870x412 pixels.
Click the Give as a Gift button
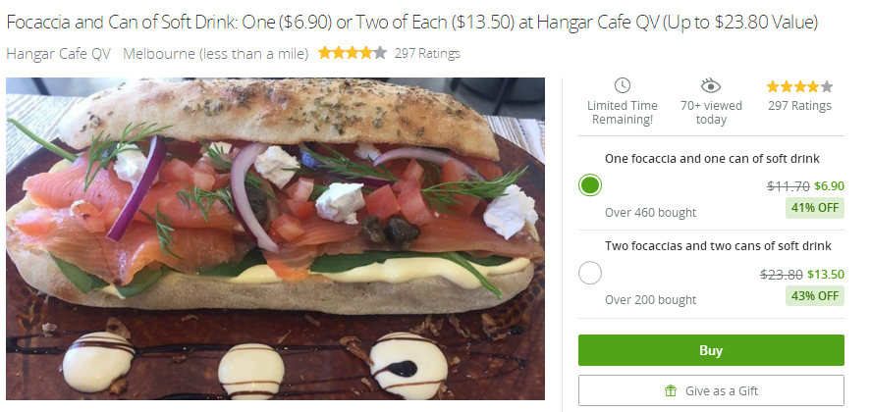pos(711,390)
